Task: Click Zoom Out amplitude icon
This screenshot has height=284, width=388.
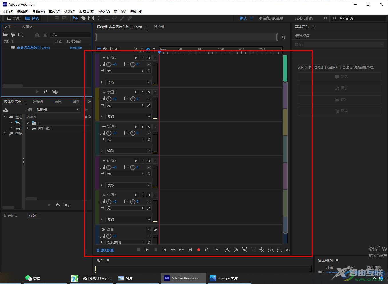Action: (x=236, y=250)
